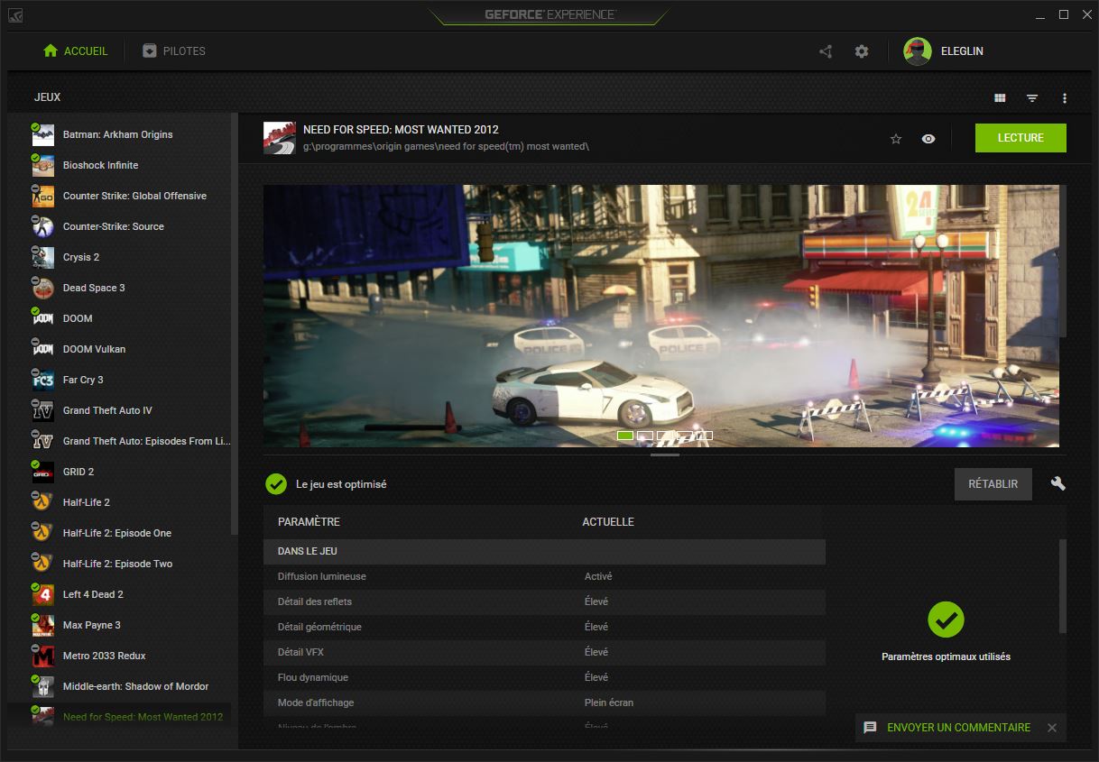The height and width of the screenshot is (762, 1099).
Task: Switch to the PILOTES tab
Action: click(x=172, y=50)
